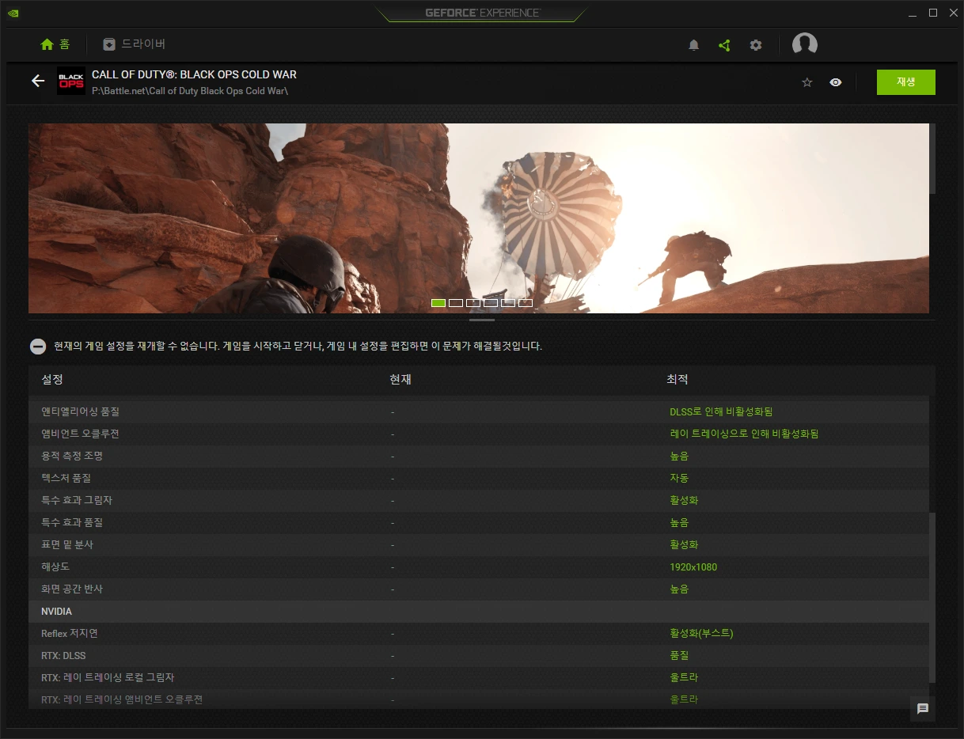Click the green share icon
964x739 pixels.
point(724,45)
